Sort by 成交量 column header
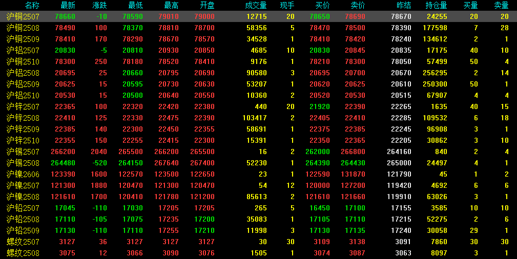This screenshot has height=259, width=517. (x=256, y=5)
